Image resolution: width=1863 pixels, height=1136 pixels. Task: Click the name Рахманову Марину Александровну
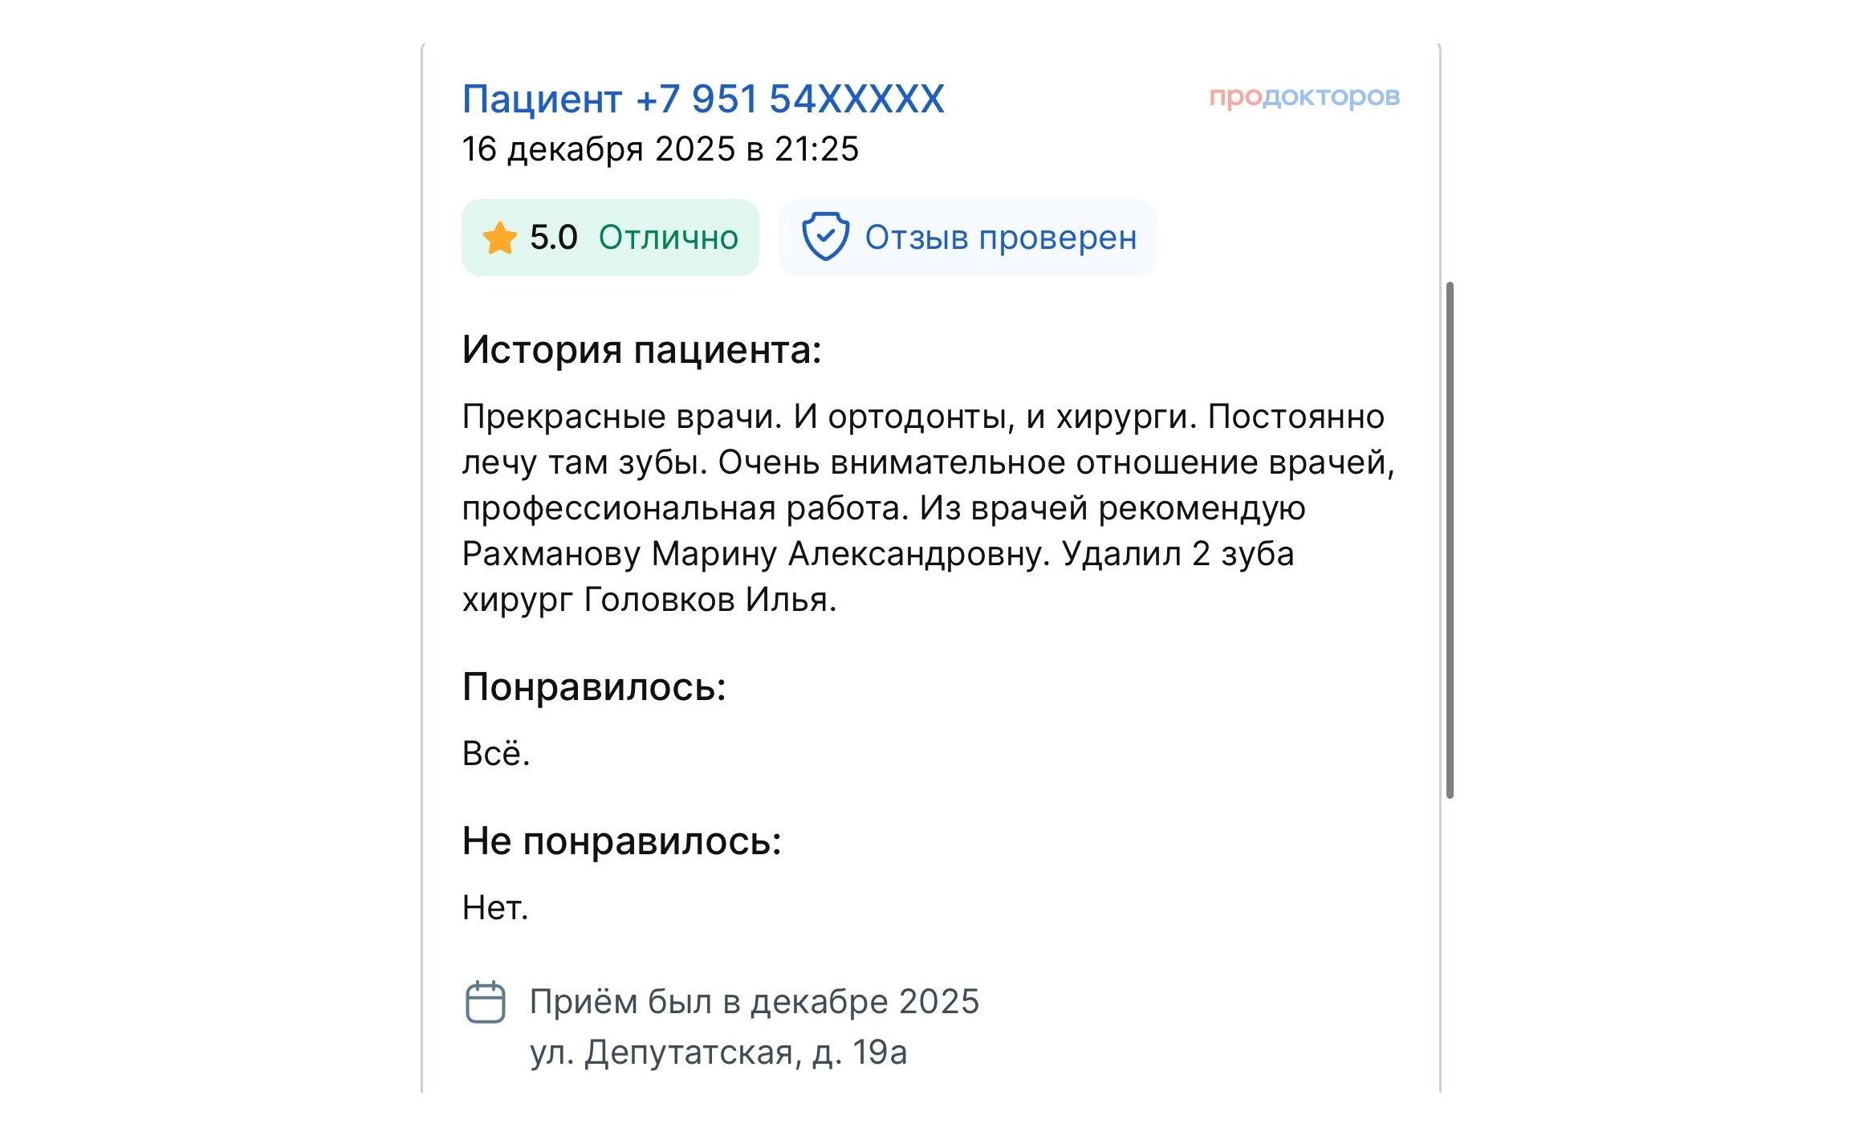point(755,554)
